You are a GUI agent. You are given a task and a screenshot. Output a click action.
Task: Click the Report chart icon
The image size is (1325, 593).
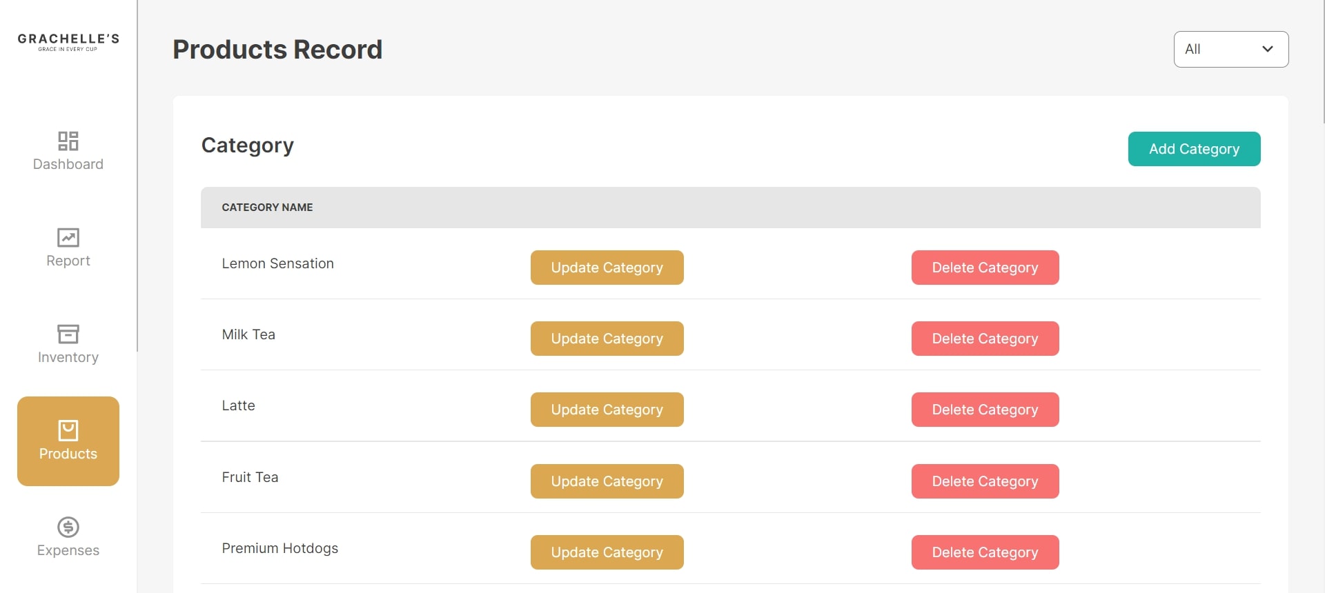(x=68, y=238)
